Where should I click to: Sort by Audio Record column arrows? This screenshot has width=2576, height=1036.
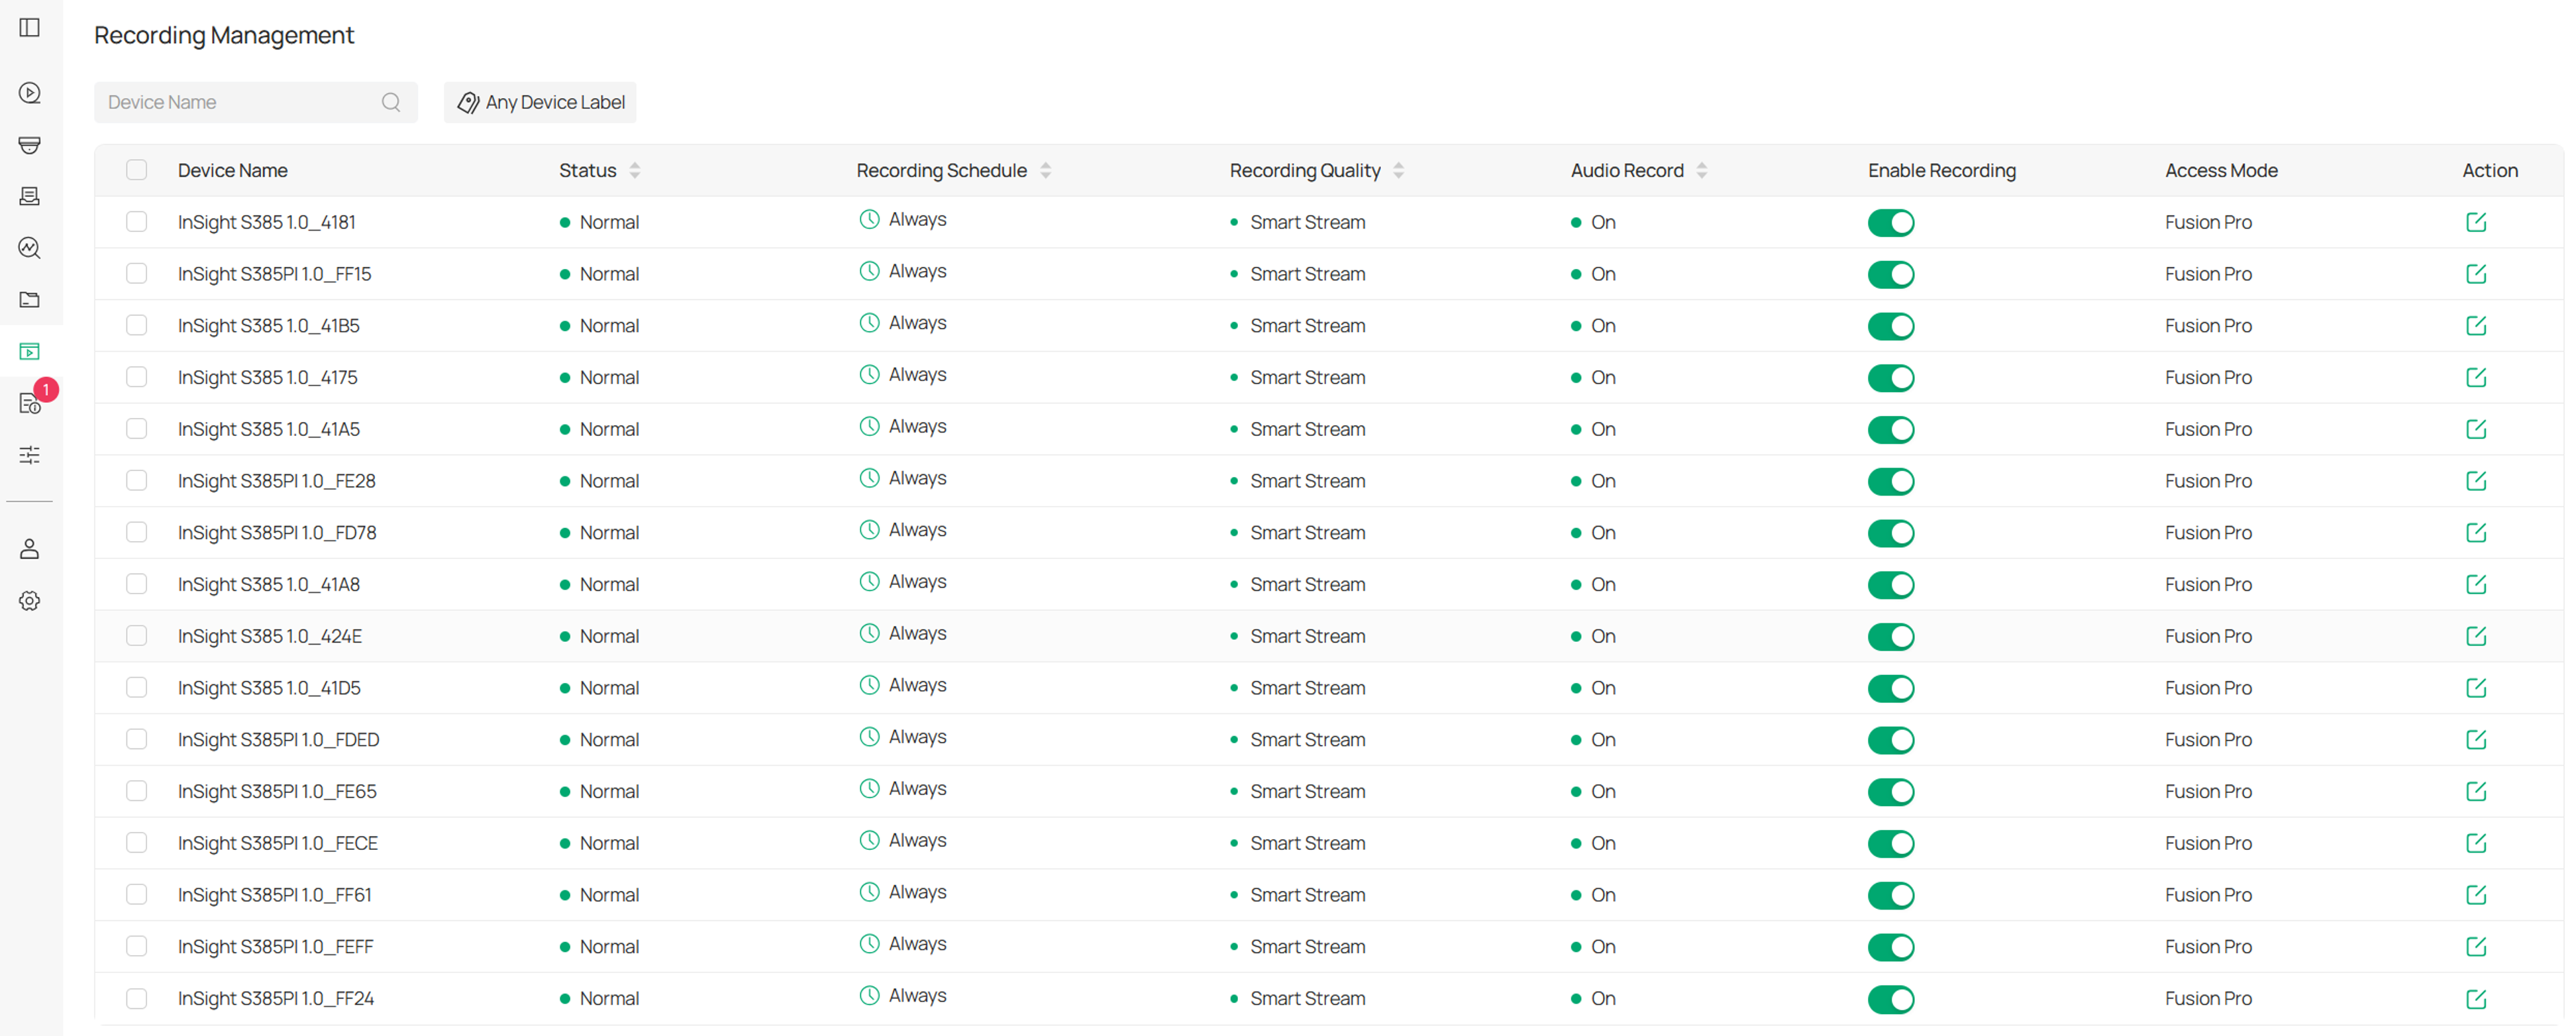1701,171
